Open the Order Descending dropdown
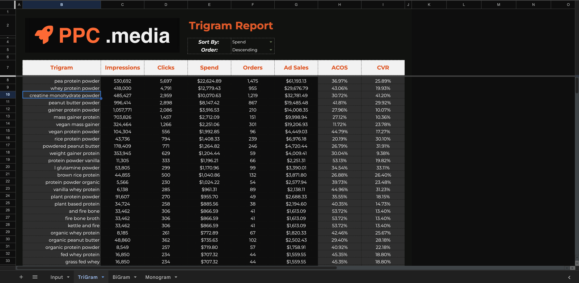This screenshot has width=579, height=283. tap(271, 50)
